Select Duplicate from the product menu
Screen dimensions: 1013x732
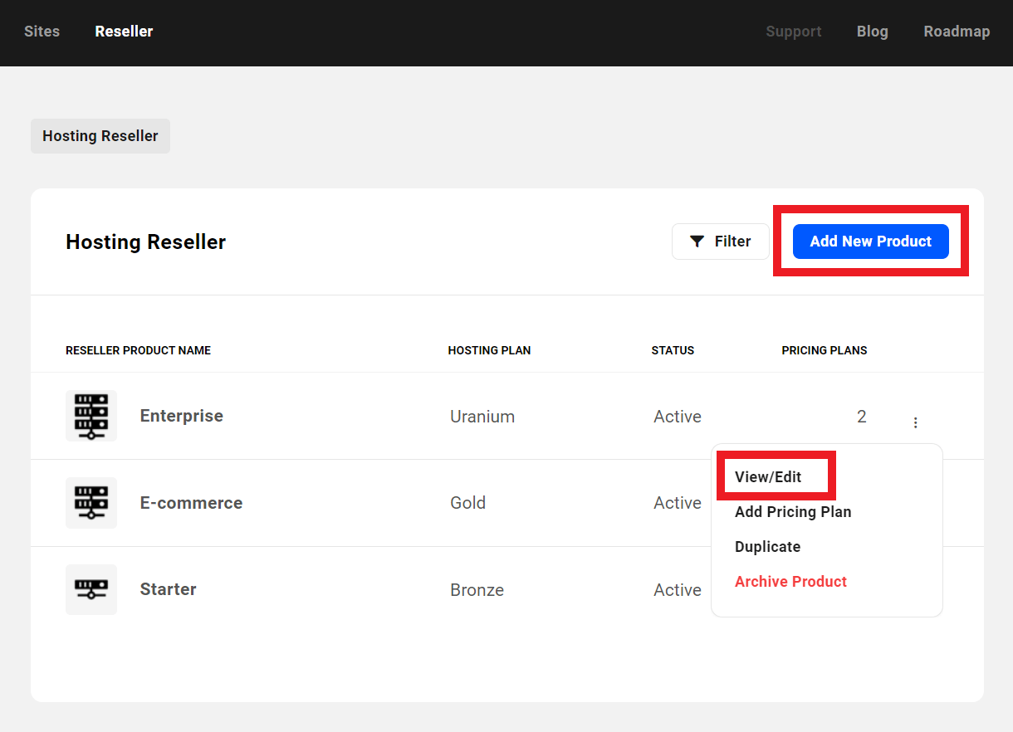click(767, 547)
